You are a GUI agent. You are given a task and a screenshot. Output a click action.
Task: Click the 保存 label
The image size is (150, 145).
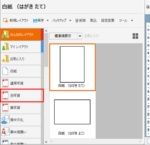[40, 20]
